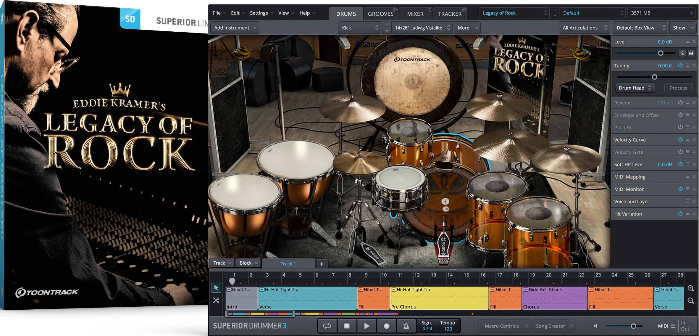
Task: Zoom in the song track timeline
Action: point(691,288)
